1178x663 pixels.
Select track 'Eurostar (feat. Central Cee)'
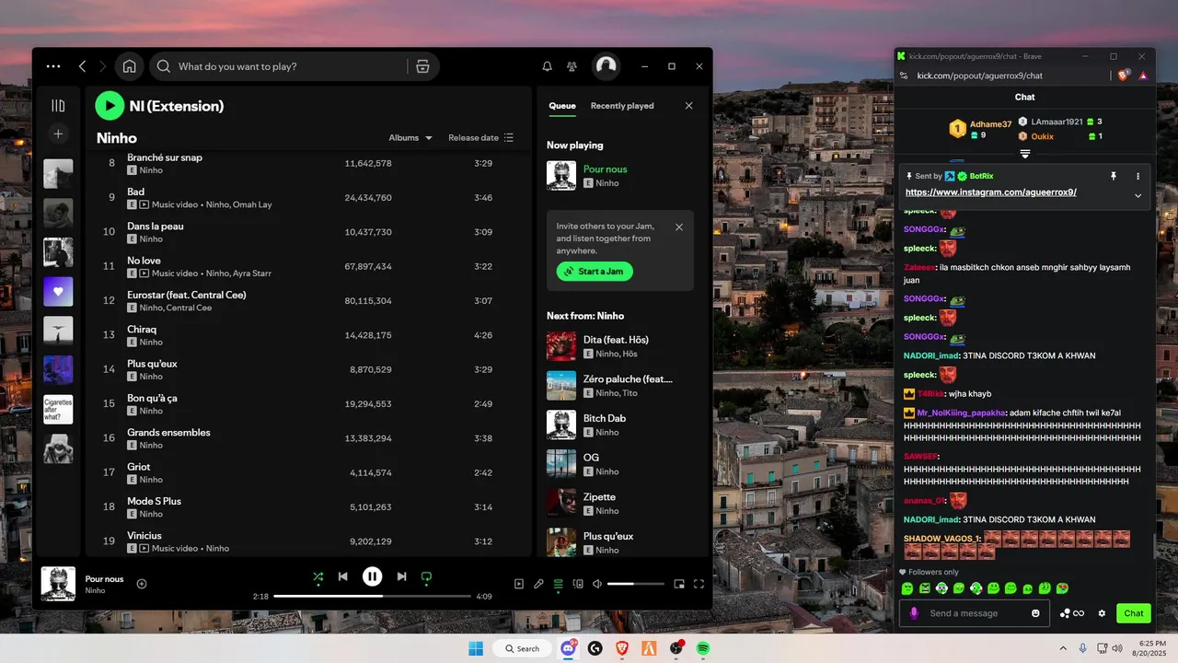tap(187, 295)
